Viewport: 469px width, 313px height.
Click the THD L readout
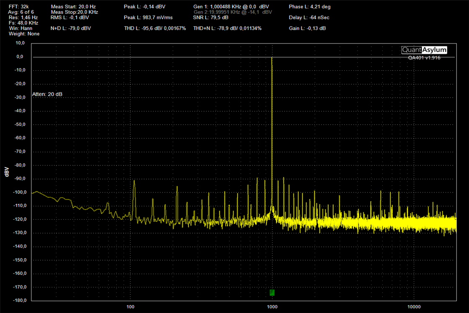(x=155, y=28)
